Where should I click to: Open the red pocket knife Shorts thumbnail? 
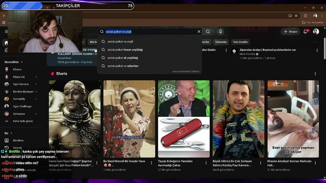(184, 119)
